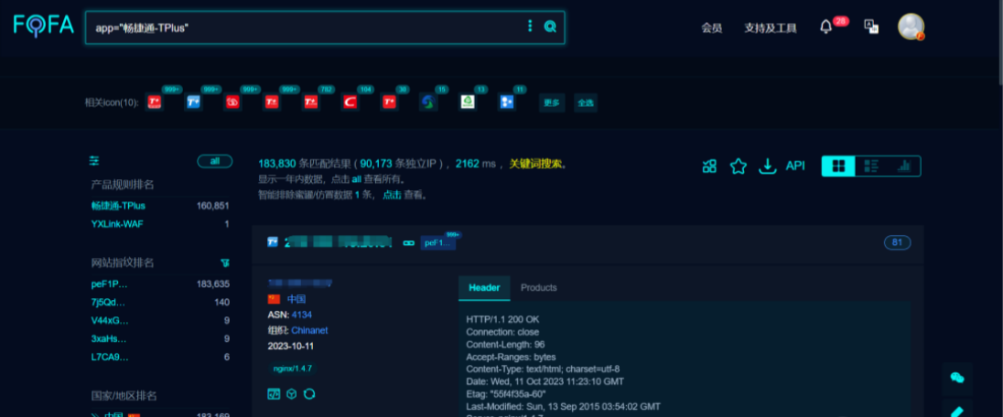Click the download results icon
1003x417 pixels.
pos(766,166)
